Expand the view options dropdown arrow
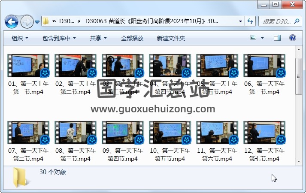The height and width of the screenshot is (193, 306). pyautogui.click(x=263, y=38)
